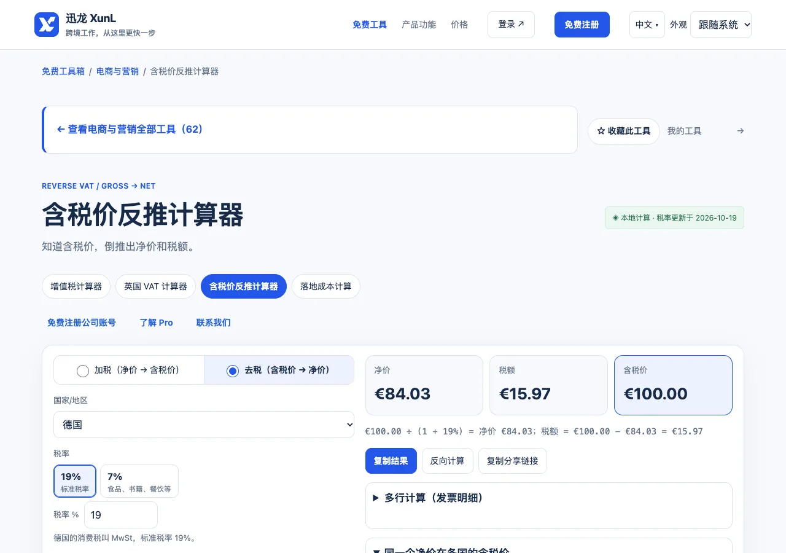Open the 国家/地区 dropdown showing 德国

[204, 425]
